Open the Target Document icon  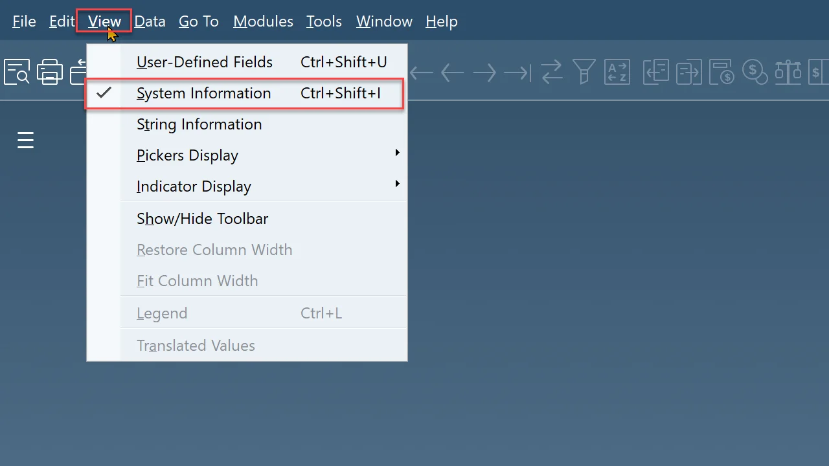click(x=688, y=72)
